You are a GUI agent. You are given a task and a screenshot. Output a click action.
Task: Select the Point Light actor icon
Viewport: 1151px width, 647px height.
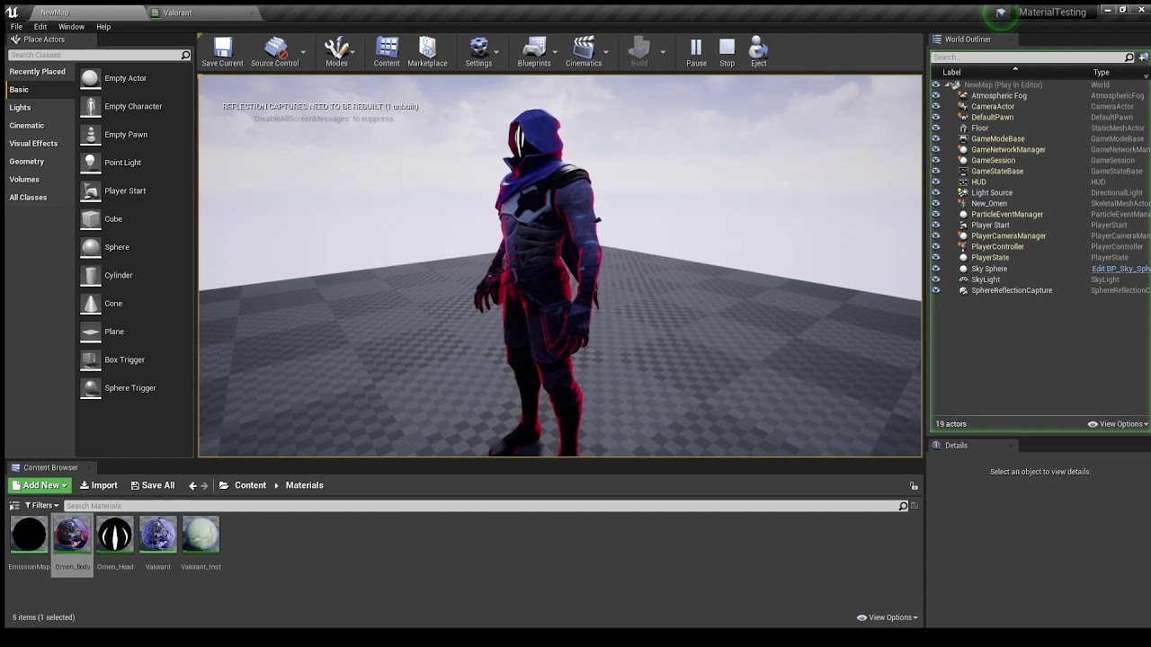click(x=91, y=163)
